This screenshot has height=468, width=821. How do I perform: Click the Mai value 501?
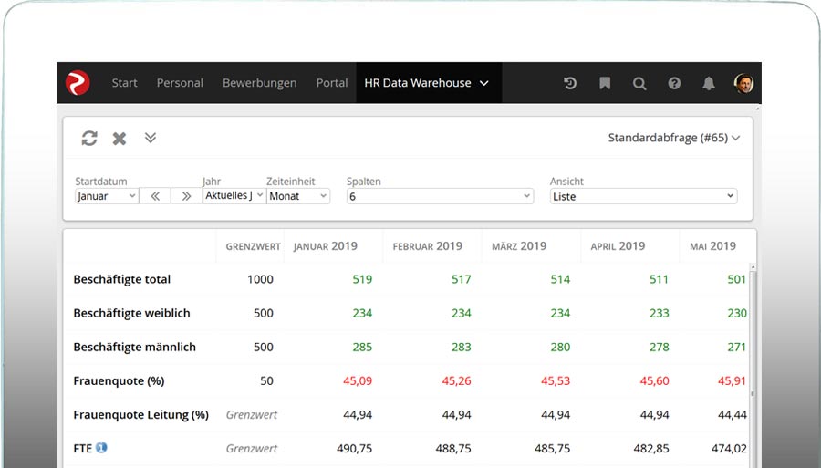737,279
